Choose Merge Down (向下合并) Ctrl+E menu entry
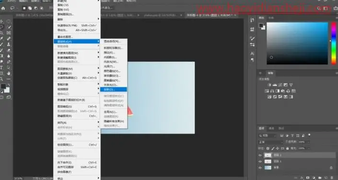Image resolution: width=338 pixels, height=180 pixels. point(77,162)
